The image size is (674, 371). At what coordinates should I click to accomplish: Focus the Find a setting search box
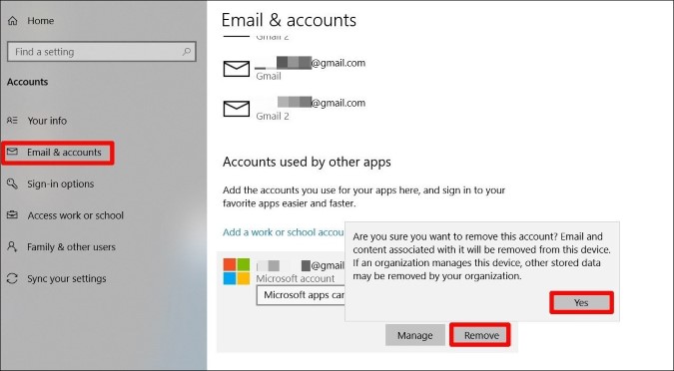[102, 52]
